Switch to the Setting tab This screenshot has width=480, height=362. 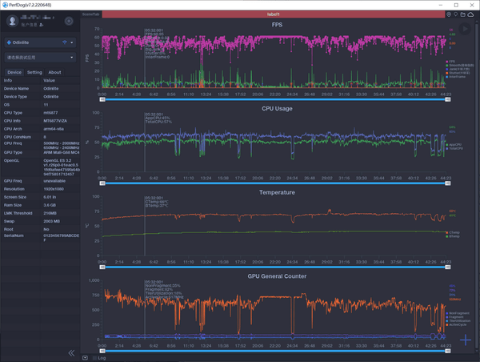[x=34, y=72]
